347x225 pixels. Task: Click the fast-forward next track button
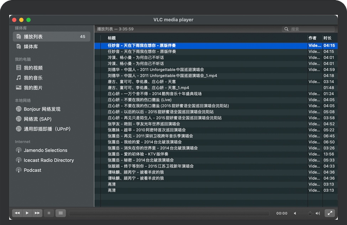point(37,213)
